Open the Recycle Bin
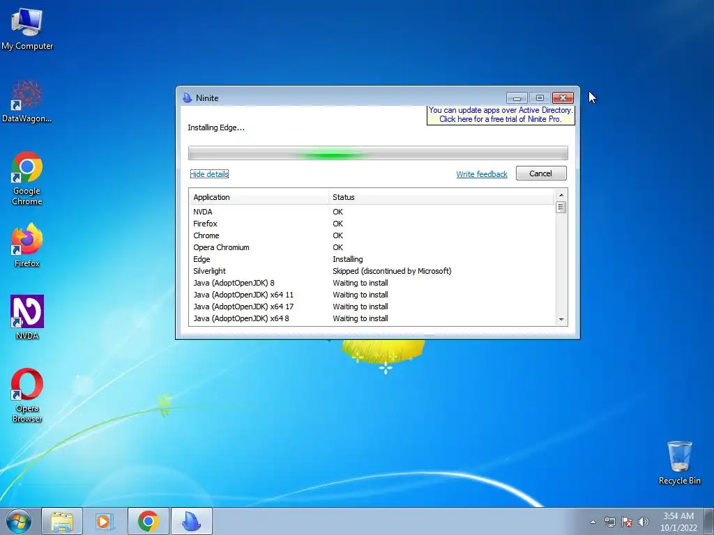714x535 pixels. (x=679, y=463)
